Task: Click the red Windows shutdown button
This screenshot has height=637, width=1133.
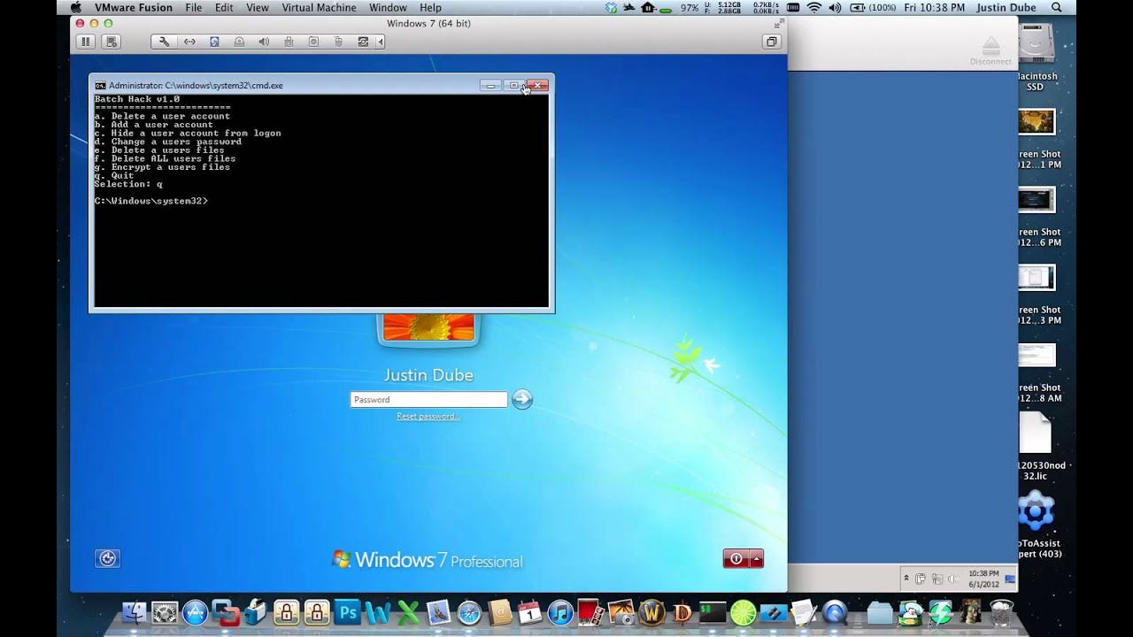Action: coord(736,559)
